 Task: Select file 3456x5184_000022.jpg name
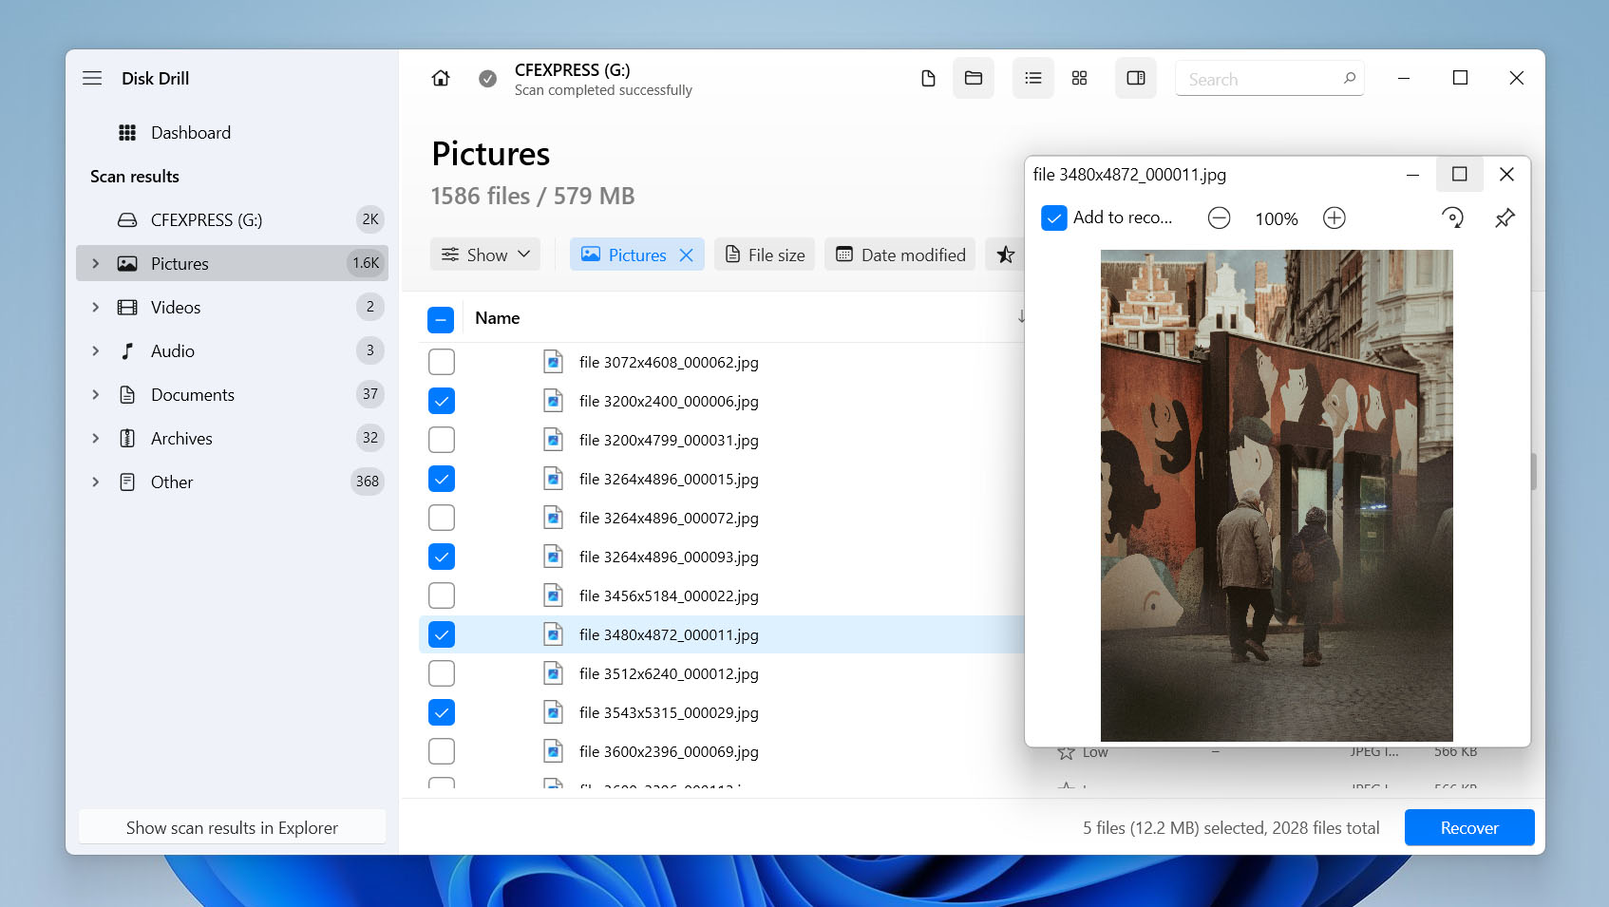point(669,595)
